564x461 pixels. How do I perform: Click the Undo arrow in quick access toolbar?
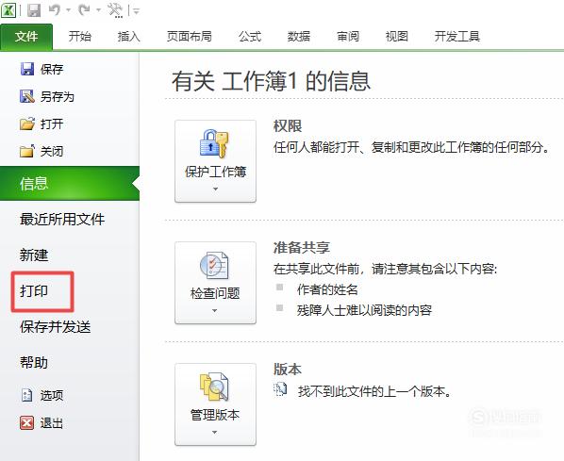pyautogui.click(x=55, y=10)
